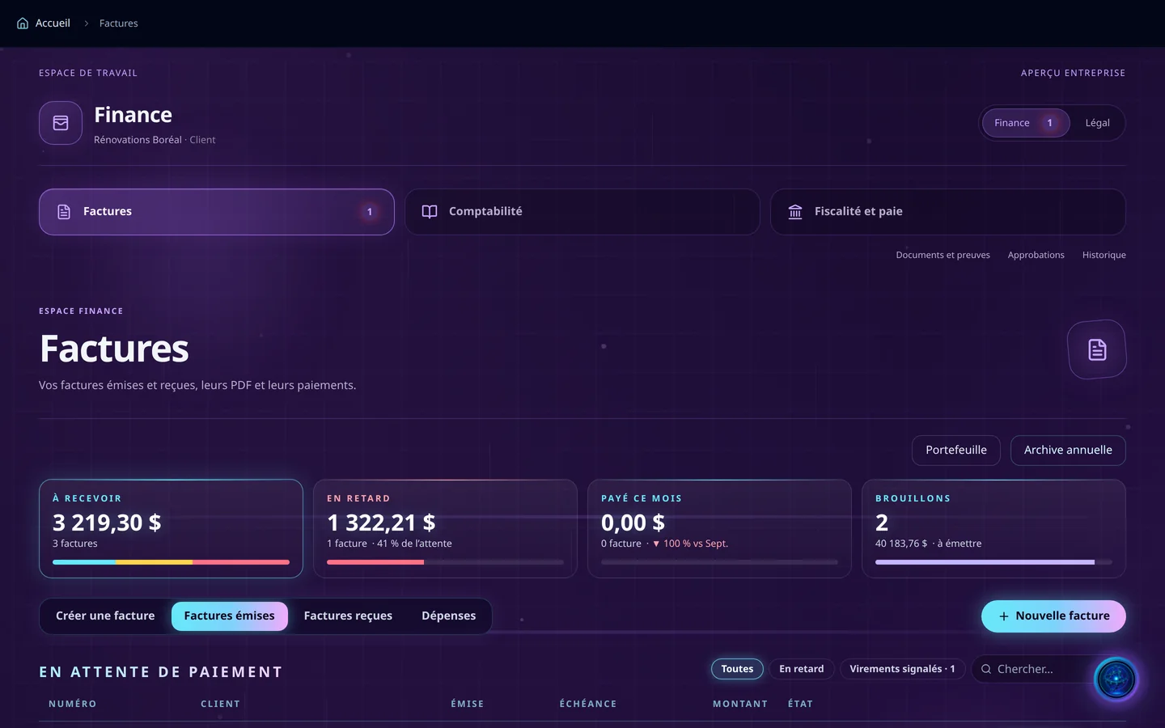Switch to the Dépenses tab
This screenshot has width=1165, height=728.
(x=448, y=616)
